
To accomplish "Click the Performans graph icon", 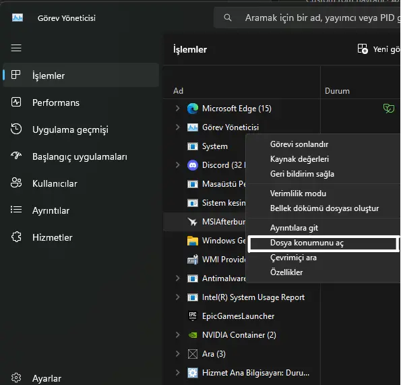I will (16, 102).
